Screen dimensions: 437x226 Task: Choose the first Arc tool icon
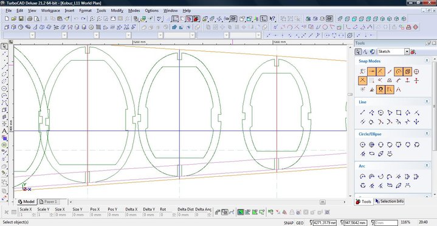[x=363, y=177]
